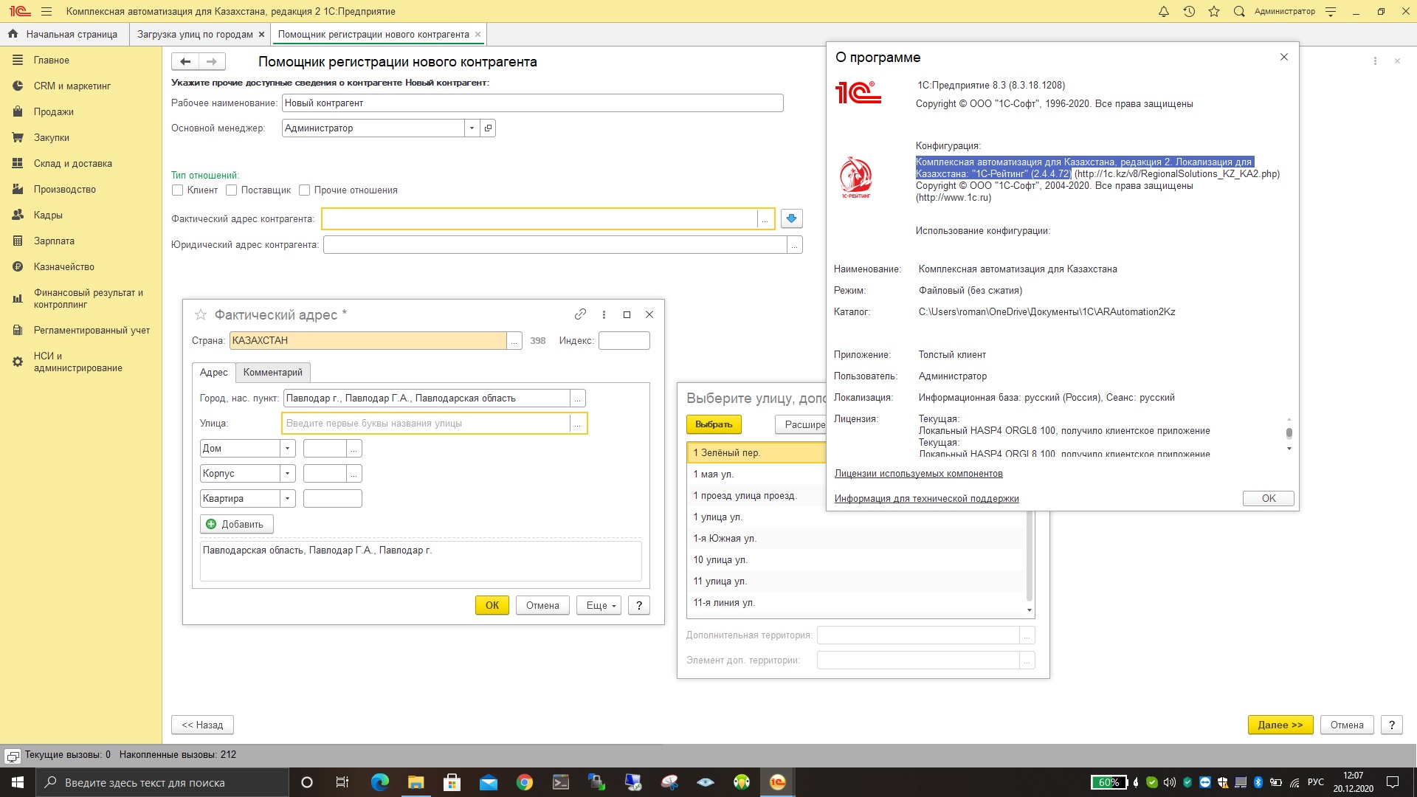Confirm address with yellow ОК button
1417x797 pixels.
coord(492,605)
